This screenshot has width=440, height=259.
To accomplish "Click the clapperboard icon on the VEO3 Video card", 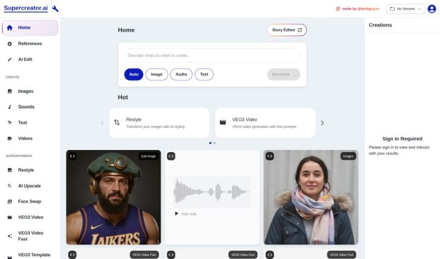I will point(223,122).
